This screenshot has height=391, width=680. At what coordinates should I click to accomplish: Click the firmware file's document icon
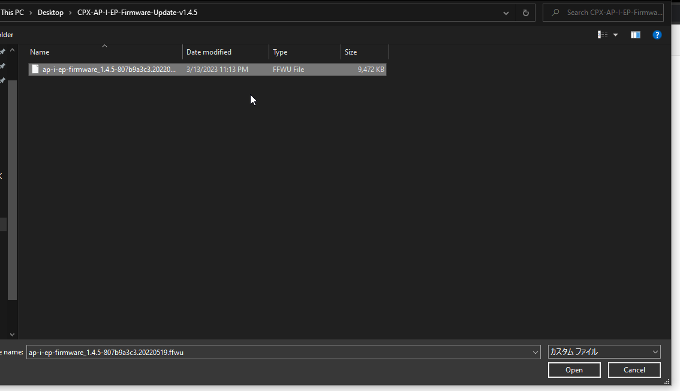click(x=35, y=70)
